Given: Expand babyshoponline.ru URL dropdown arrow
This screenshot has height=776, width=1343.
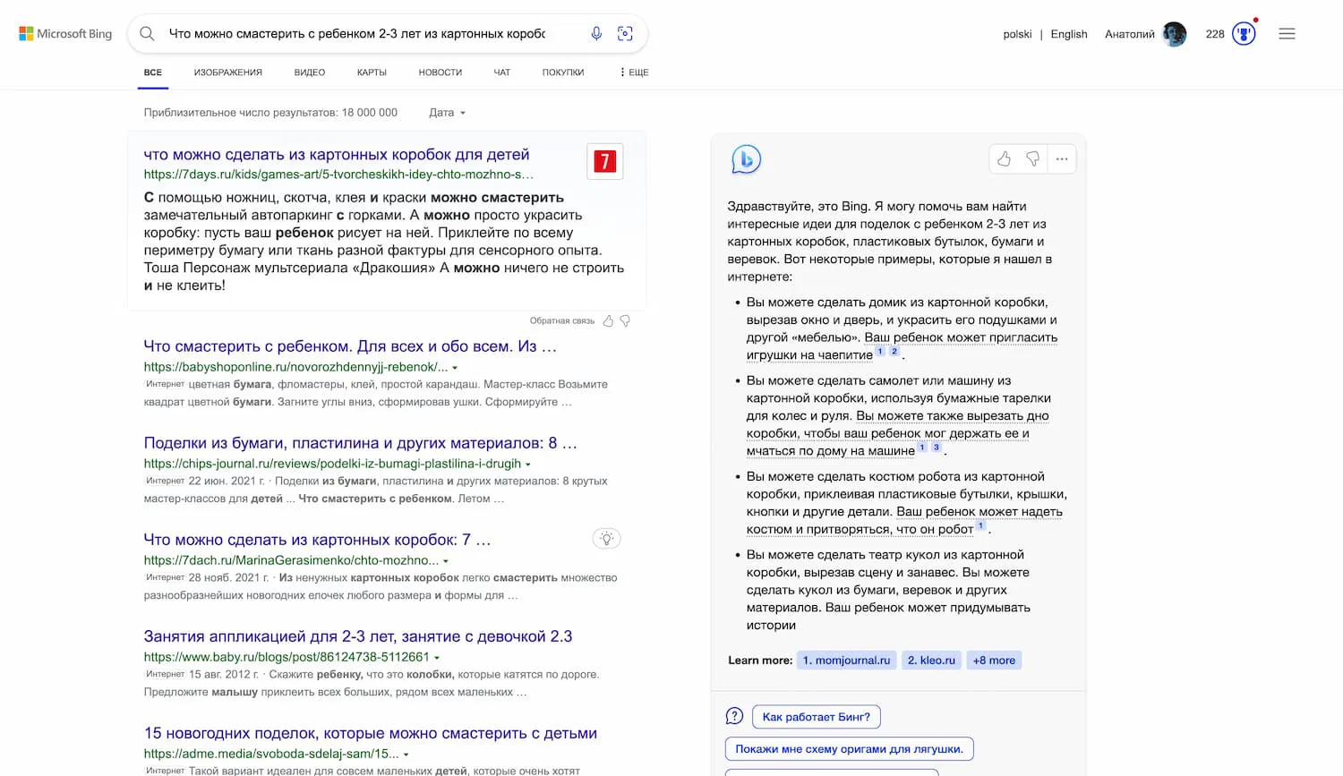Looking at the screenshot, I should (455, 368).
